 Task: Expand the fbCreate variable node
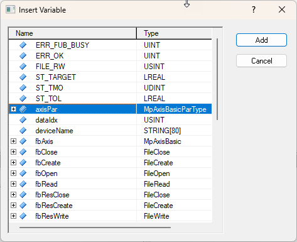click(x=13, y=163)
